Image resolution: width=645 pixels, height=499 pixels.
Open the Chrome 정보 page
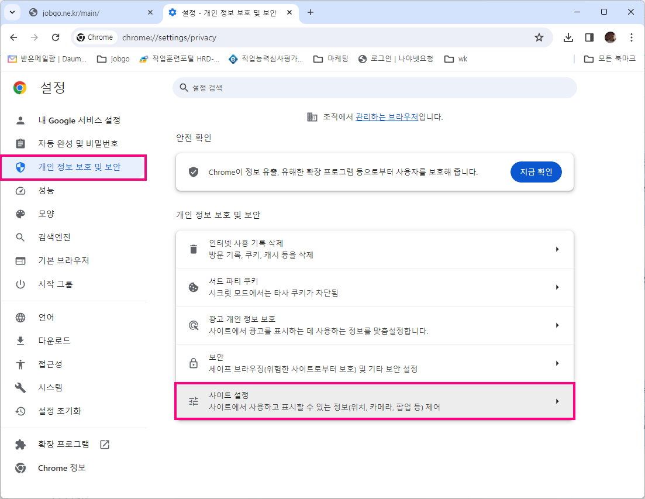[x=74, y=468]
